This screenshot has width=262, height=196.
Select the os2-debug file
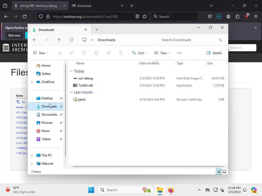(85, 78)
